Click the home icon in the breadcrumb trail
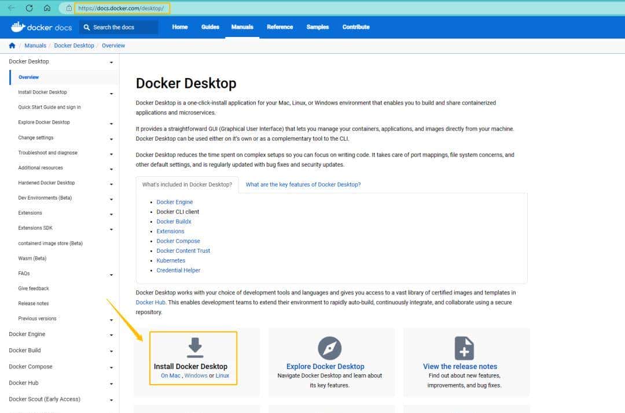Image resolution: width=625 pixels, height=413 pixels. pos(12,45)
